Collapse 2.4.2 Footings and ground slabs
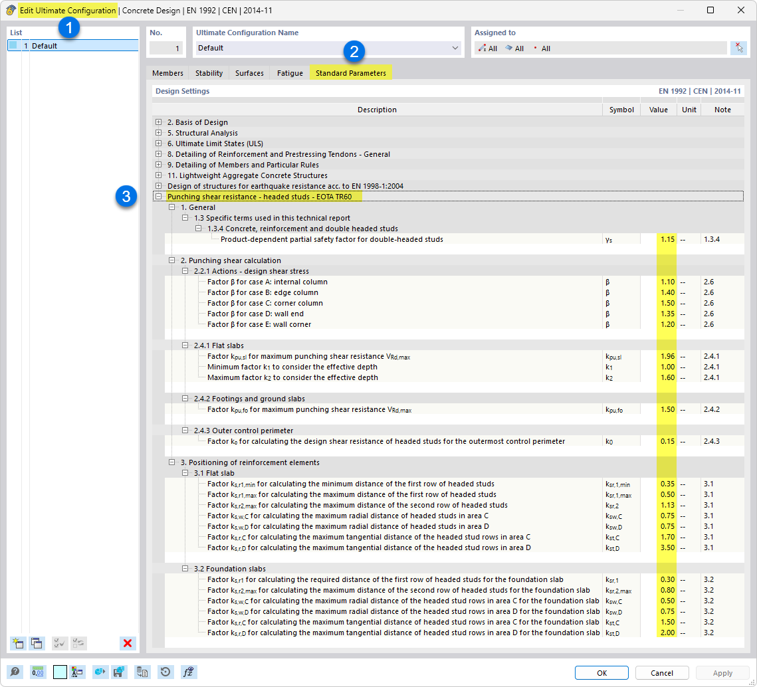The image size is (757, 687). 185,398
